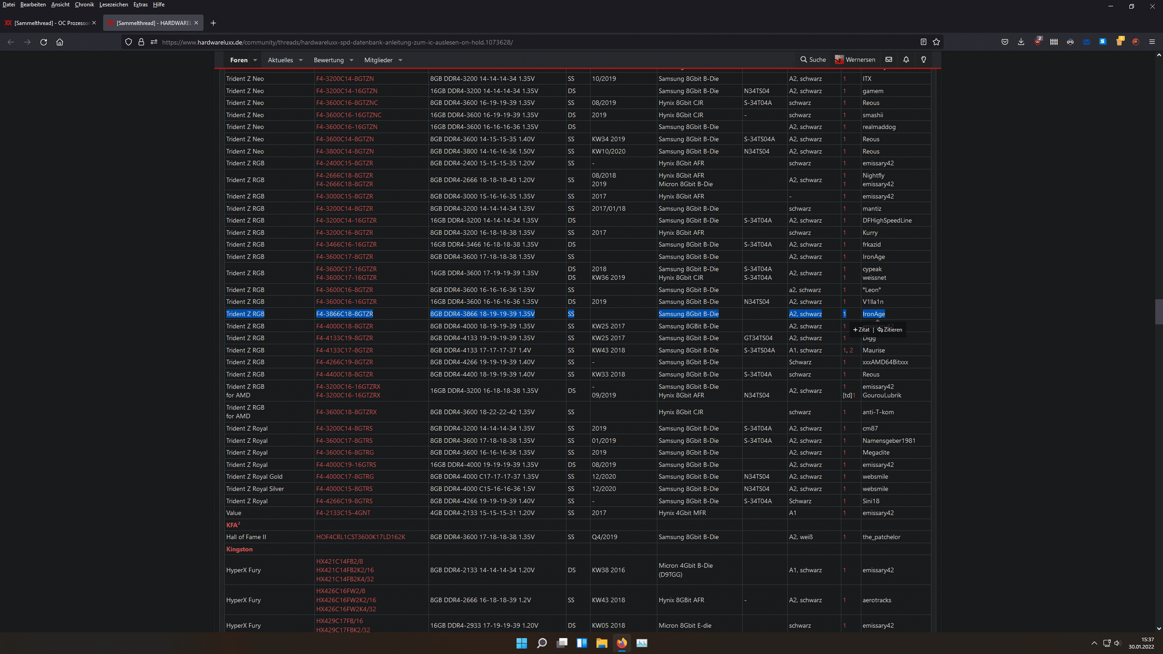Click the page's vertical scrollbar thumb
The image size is (1163, 654).
(x=1158, y=312)
